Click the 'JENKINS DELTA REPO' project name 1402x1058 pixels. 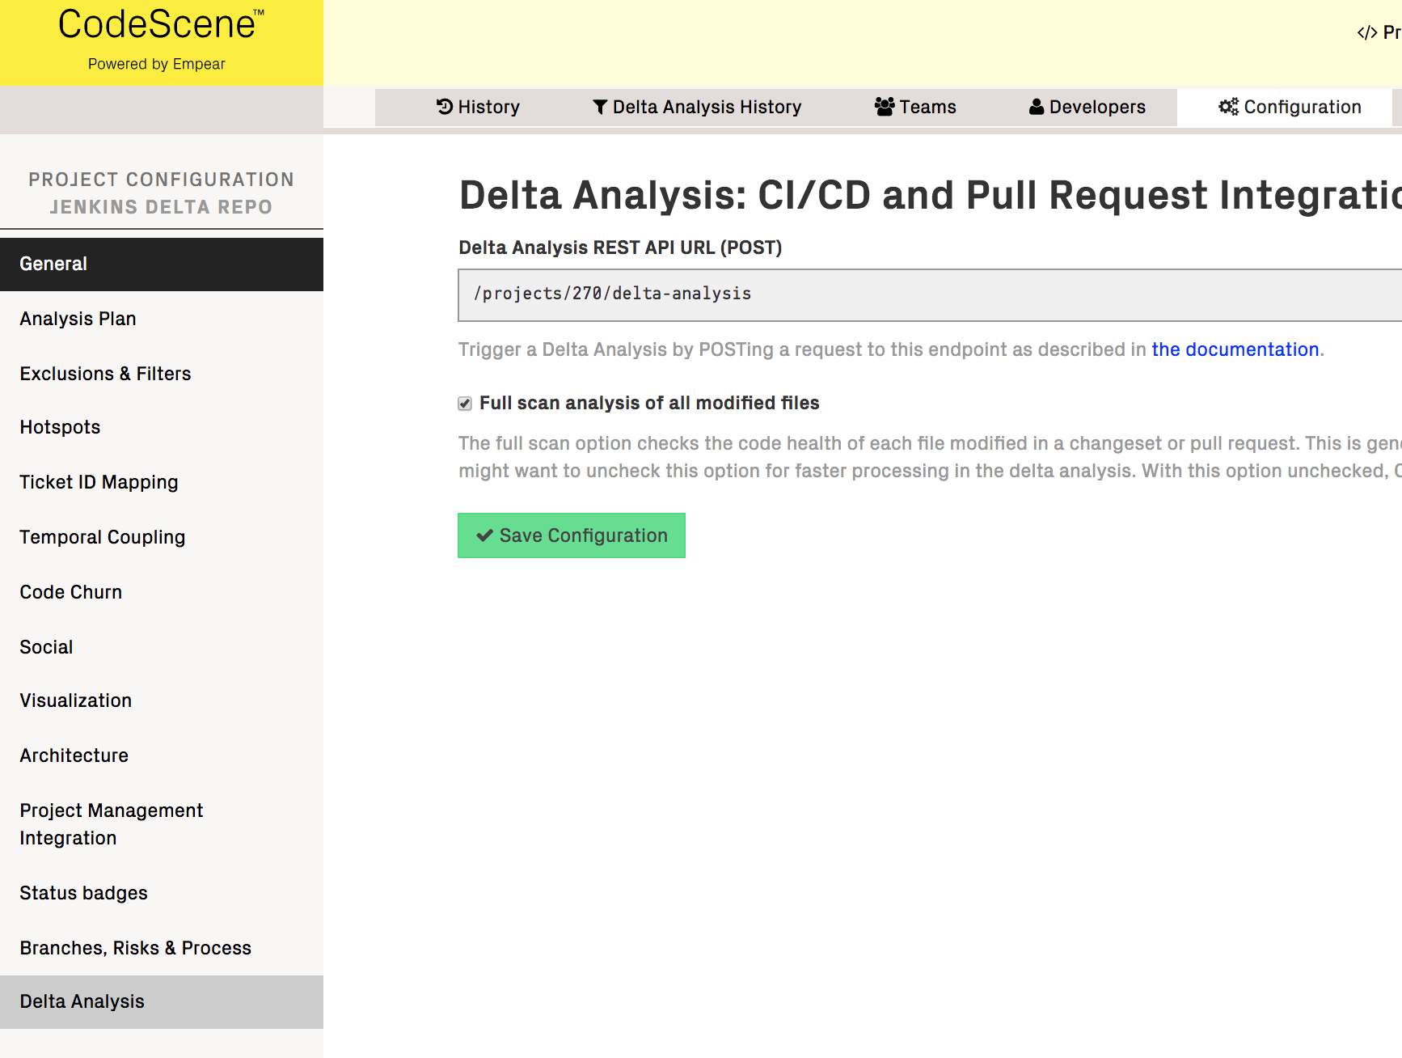pos(161,207)
